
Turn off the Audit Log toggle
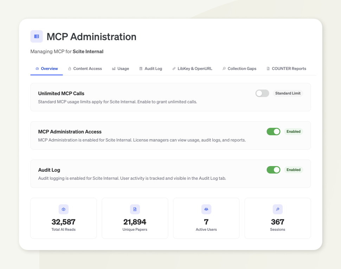[273, 170]
